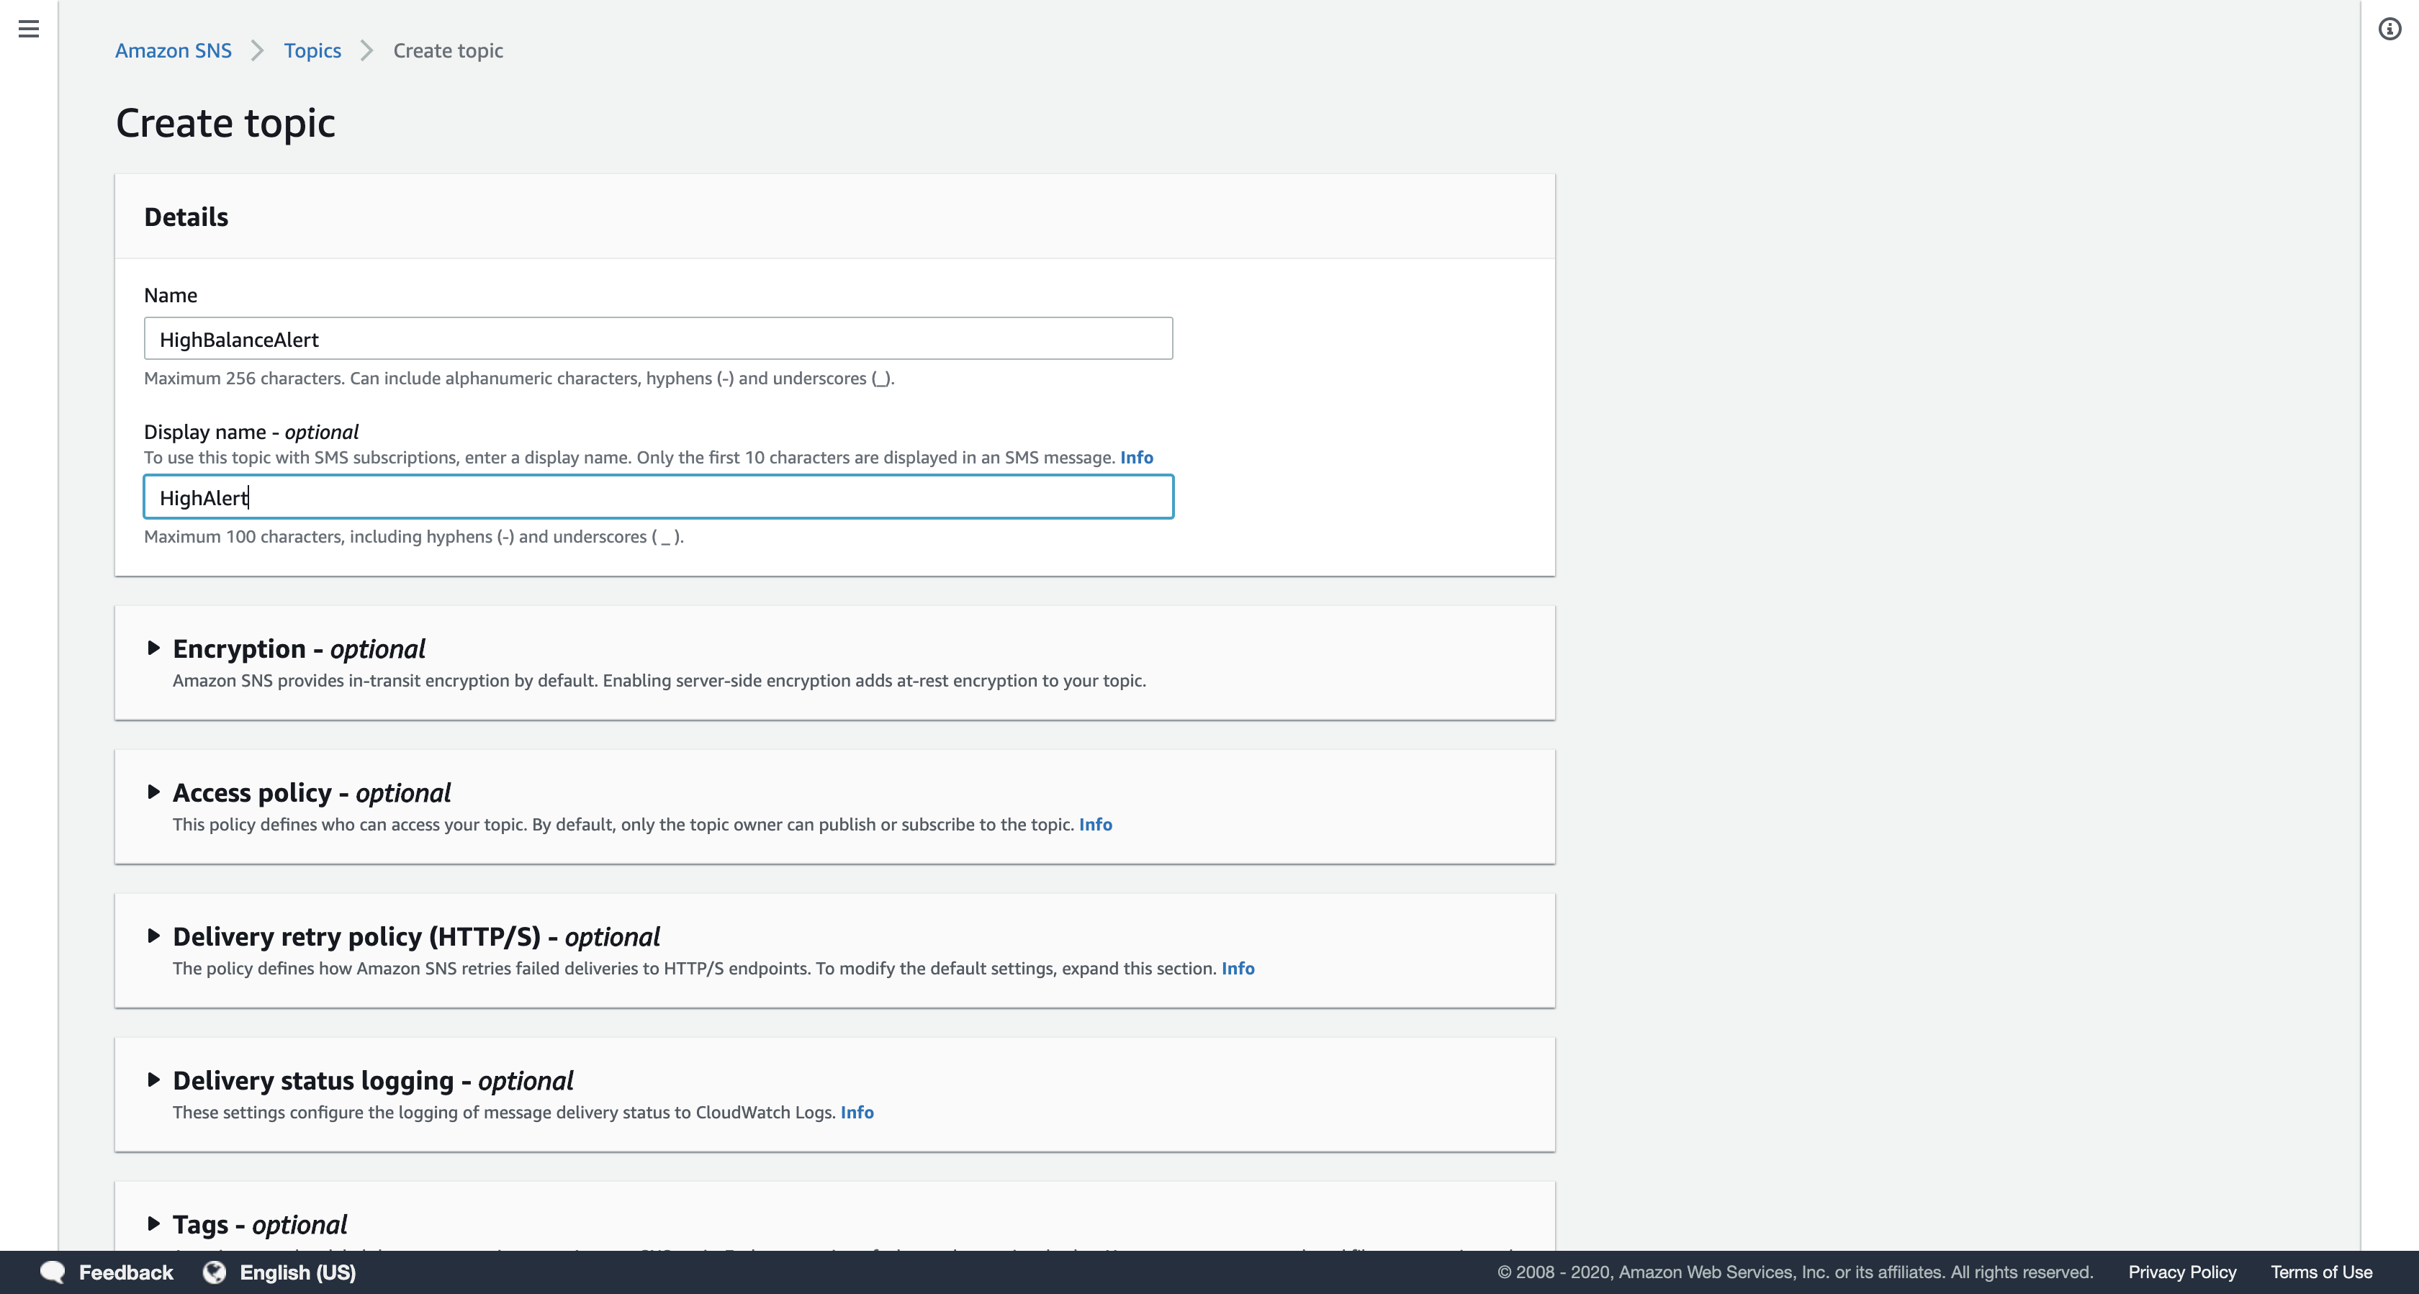Click the Feedback speech bubble icon

[x=53, y=1272]
